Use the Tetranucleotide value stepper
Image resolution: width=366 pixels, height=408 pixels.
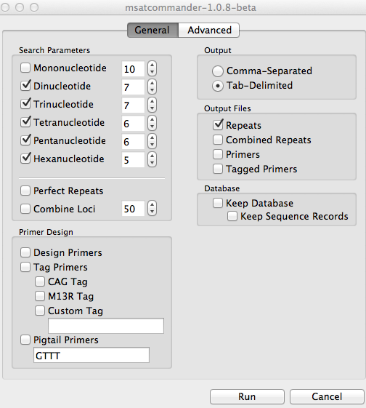click(x=152, y=123)
